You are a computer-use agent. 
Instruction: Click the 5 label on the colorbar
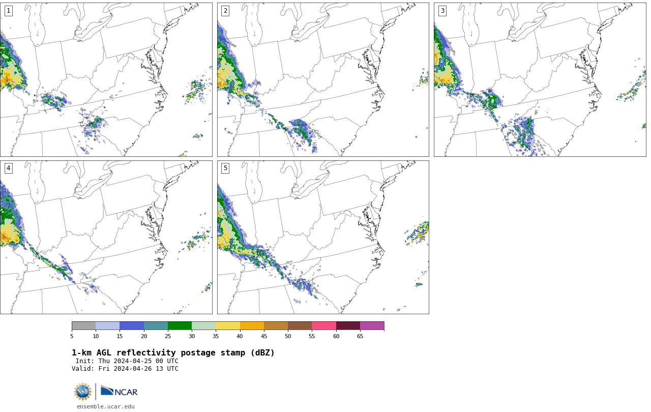point(72,336)
